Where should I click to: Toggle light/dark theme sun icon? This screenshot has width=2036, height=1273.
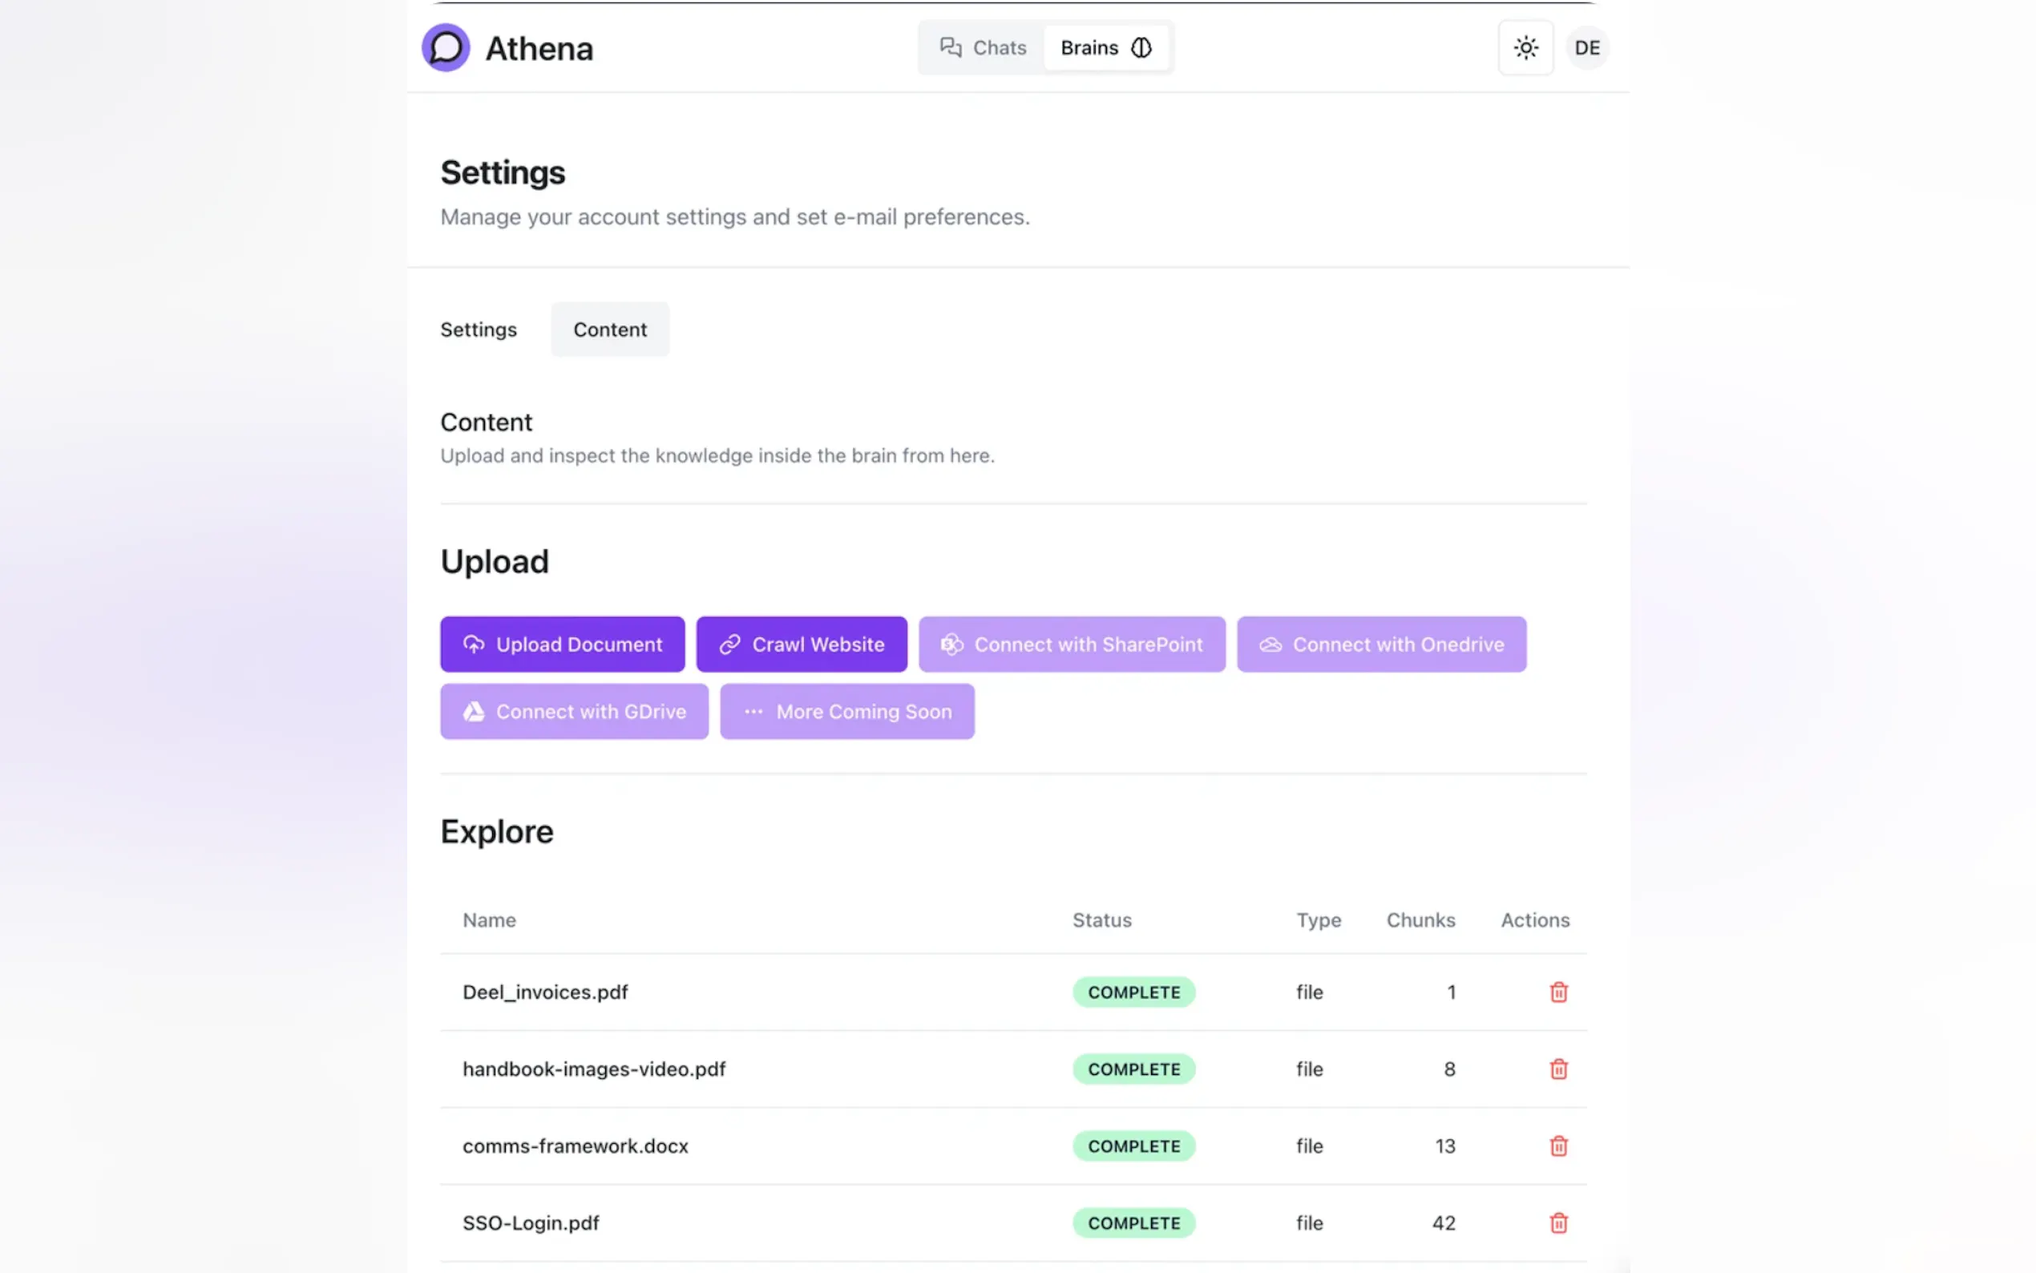(1525, 48)
